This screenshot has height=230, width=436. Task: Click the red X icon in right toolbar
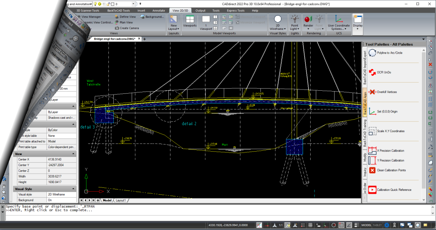pos(430,64)
